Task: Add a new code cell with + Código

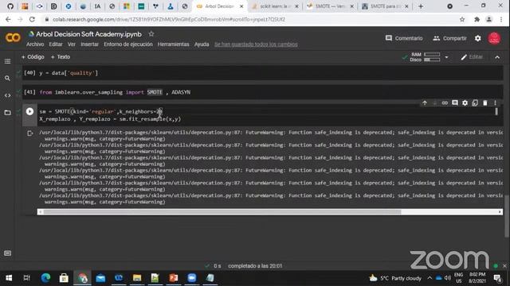Action: pos(33,56)
